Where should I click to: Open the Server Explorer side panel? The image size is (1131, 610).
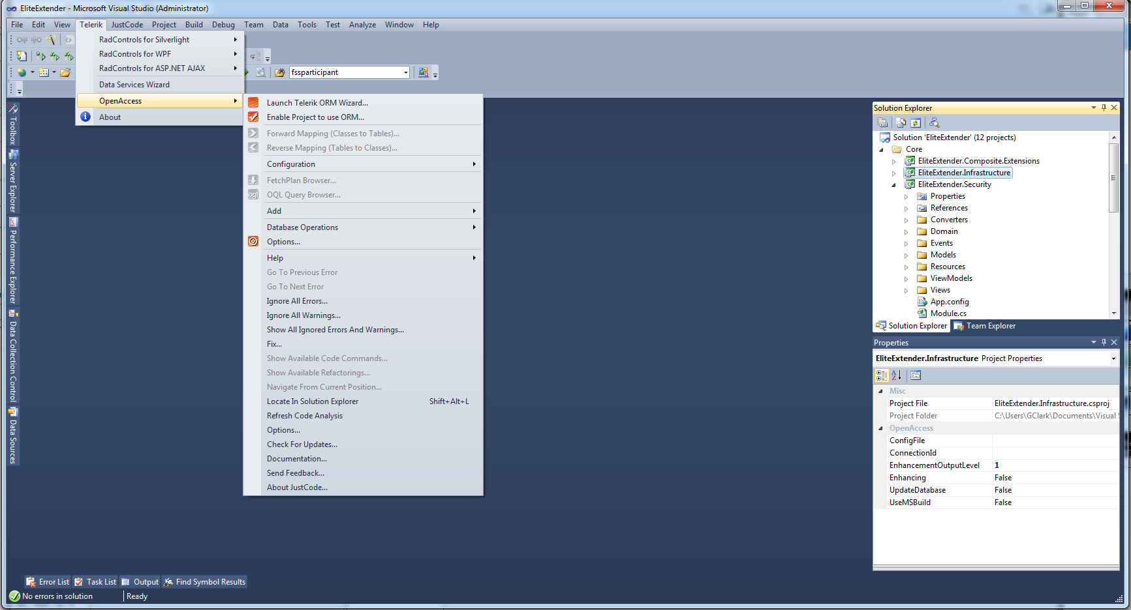coord(13,181)
